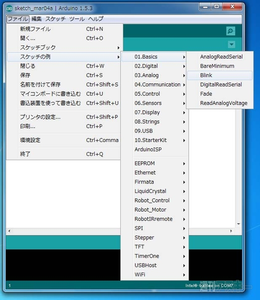
Task: Select 開く... menu entry
Action: tap(64, 38)
